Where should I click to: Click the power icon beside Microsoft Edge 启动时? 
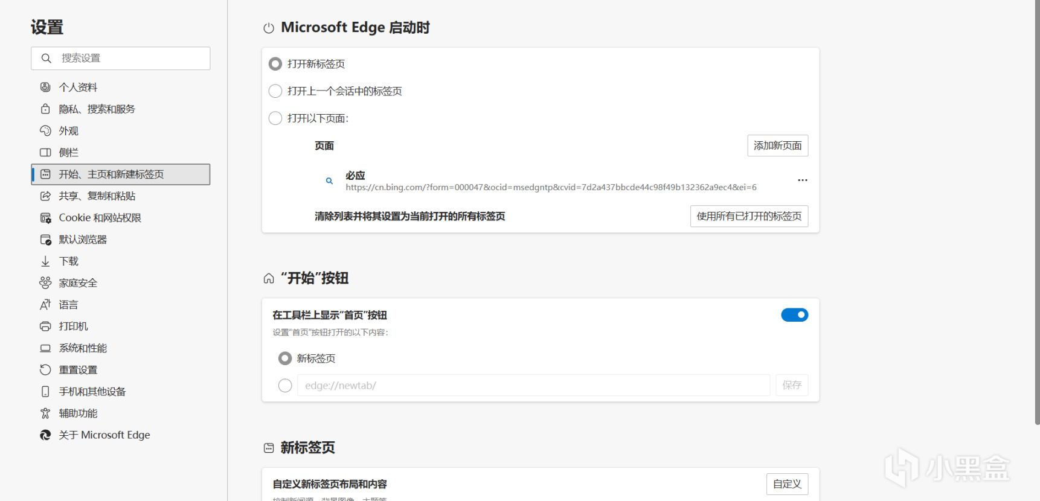click(269, 28)
